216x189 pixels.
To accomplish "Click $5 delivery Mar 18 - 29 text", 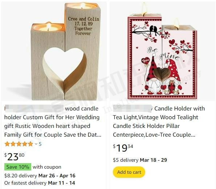I will tap(140, 160).
